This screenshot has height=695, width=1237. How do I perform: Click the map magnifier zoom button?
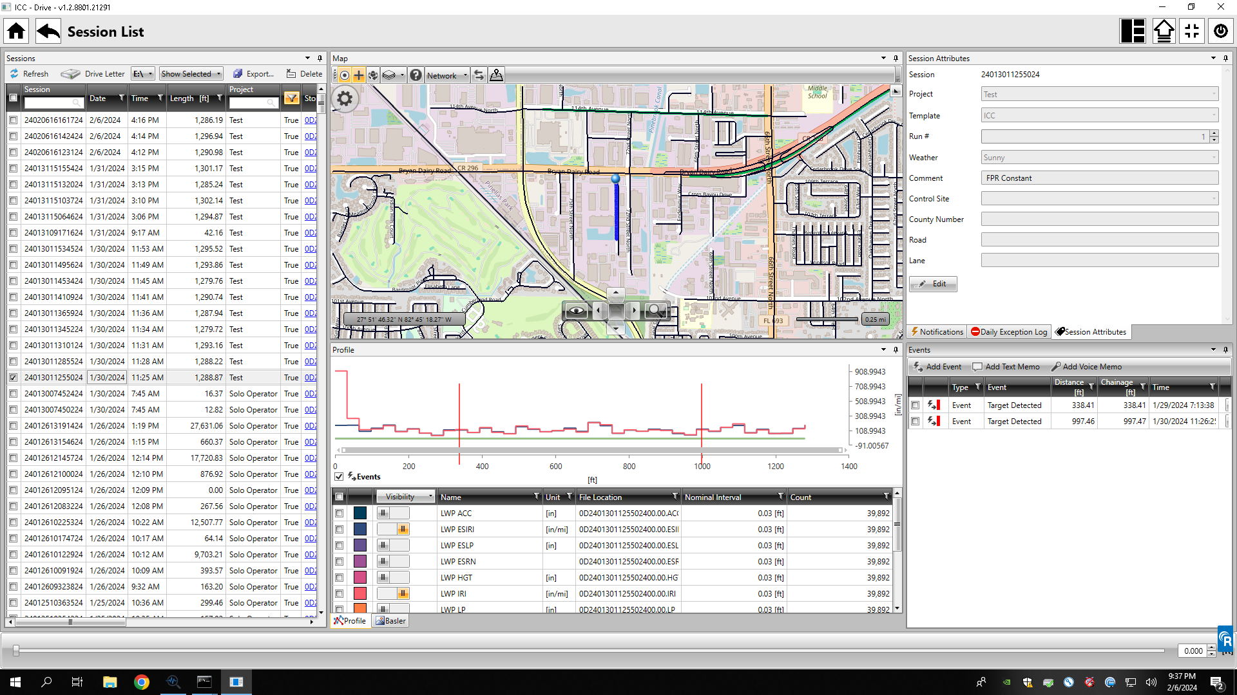(655, 311)
